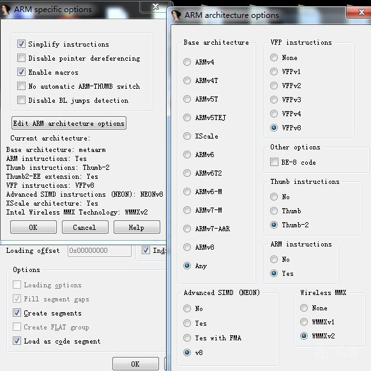Set Wireless MMX to None
Screen dimensions: 371x371
[304, 308]
